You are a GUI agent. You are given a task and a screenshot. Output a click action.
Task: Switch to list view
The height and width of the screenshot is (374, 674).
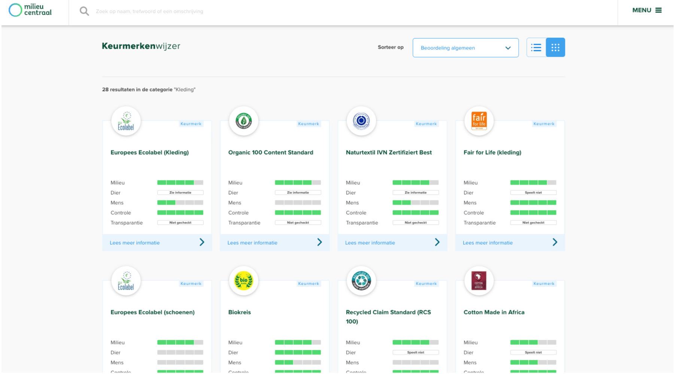(x=536, y=47)
